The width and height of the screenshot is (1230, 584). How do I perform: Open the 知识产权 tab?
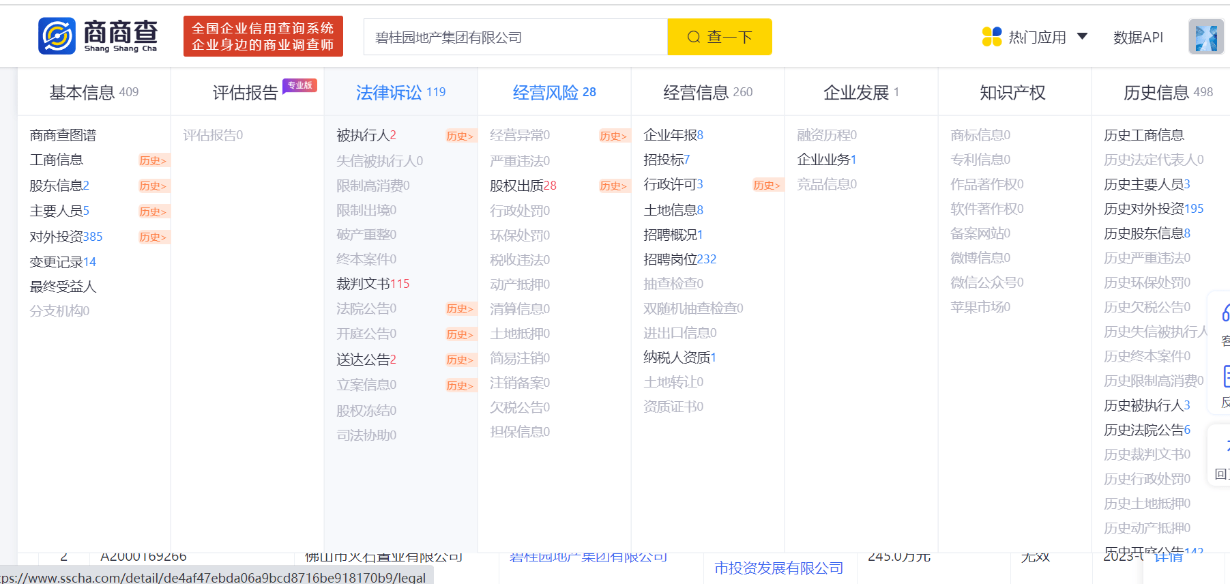pos(1012,92)
